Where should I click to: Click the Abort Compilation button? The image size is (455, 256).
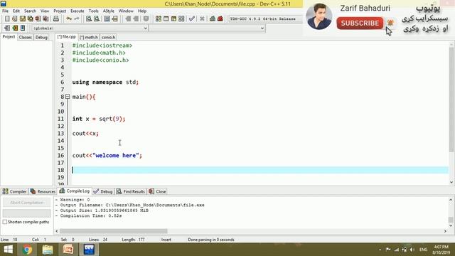(27, 203)
